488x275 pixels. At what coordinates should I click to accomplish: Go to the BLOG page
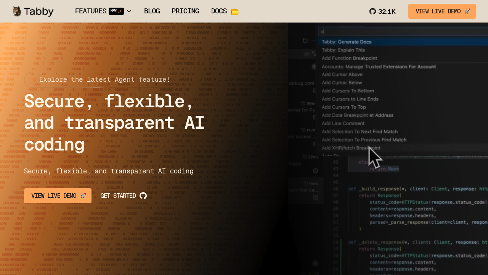click(152, 11)
